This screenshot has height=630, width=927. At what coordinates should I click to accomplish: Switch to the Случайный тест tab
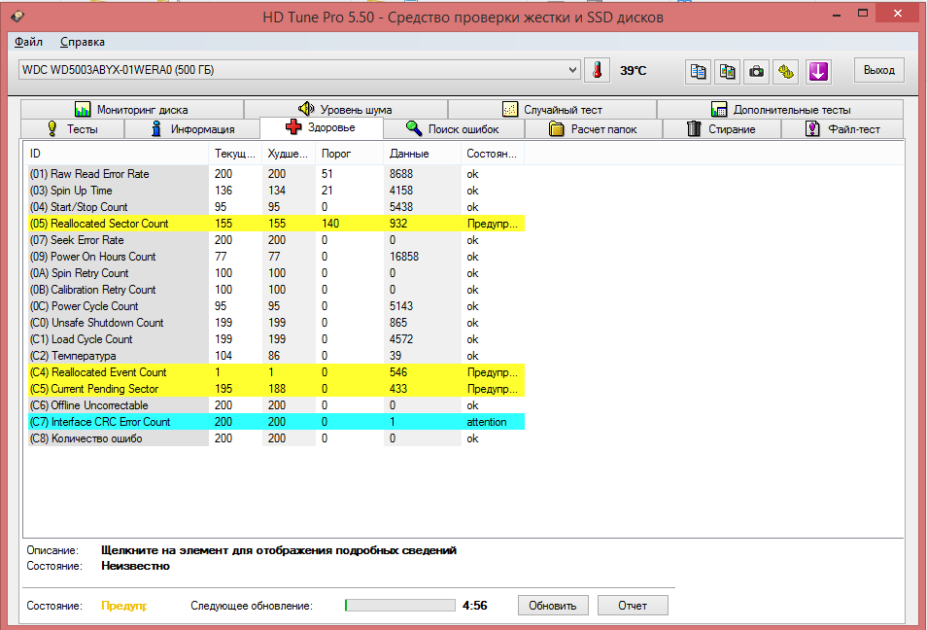(x=552, y=110)
